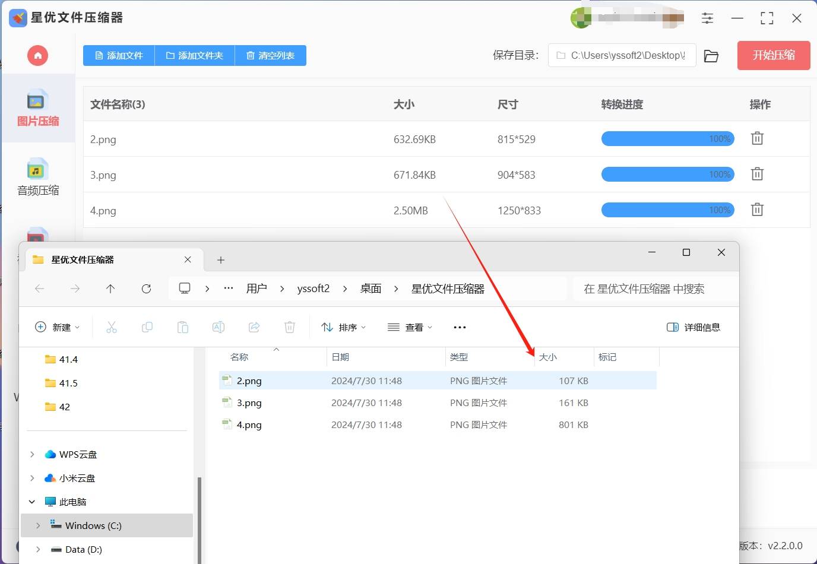Delete 2.png from the compression list

point(757,138)
